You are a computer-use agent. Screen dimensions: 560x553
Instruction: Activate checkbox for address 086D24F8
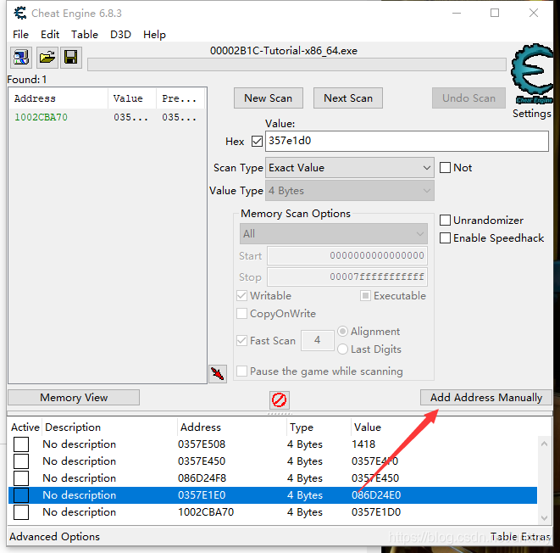(x=21, y=478)
